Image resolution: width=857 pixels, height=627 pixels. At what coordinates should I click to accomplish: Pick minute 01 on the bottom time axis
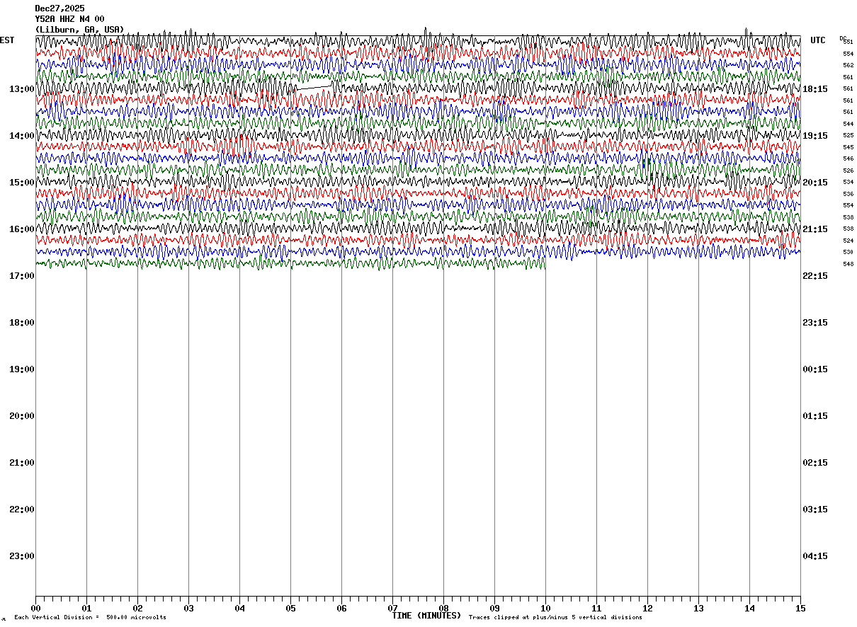[x=86, y=608]
